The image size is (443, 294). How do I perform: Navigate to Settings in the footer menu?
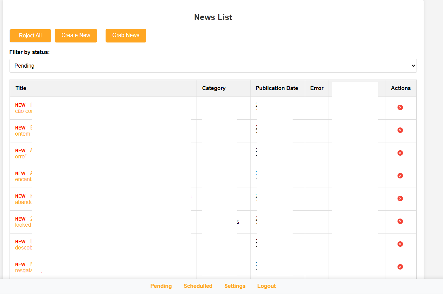coord(235,286)
